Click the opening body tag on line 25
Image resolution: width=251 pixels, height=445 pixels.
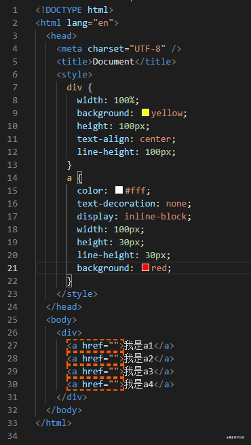[x=62, y=320]
